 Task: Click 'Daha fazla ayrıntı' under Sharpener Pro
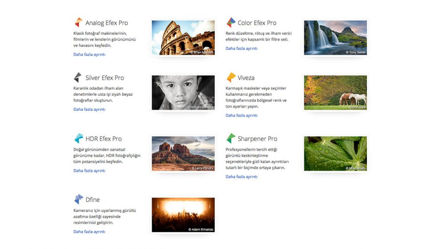click(241, 177)
